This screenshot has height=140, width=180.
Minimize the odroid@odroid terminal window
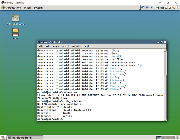[158, 42]
